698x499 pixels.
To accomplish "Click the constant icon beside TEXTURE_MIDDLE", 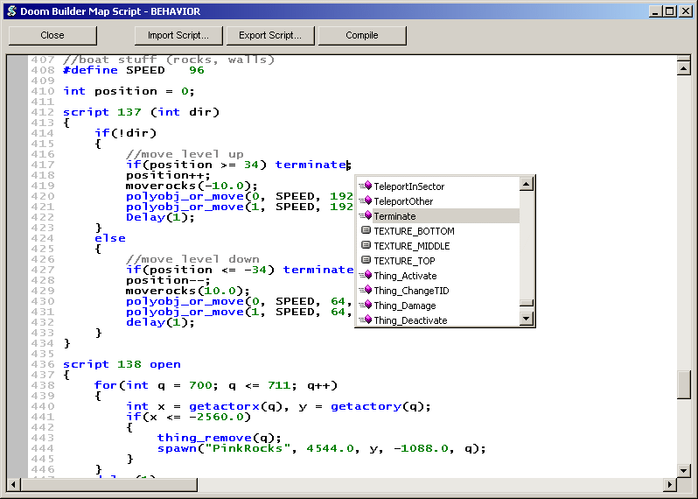I will coord(366,246).
